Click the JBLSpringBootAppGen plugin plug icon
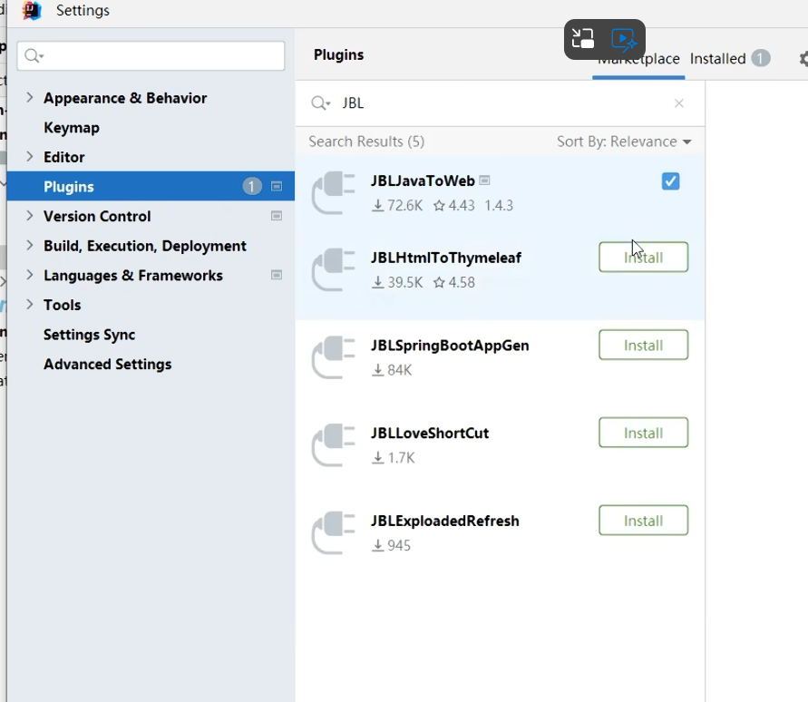This screenshot has height=702, width=808. tap(334, 357)
